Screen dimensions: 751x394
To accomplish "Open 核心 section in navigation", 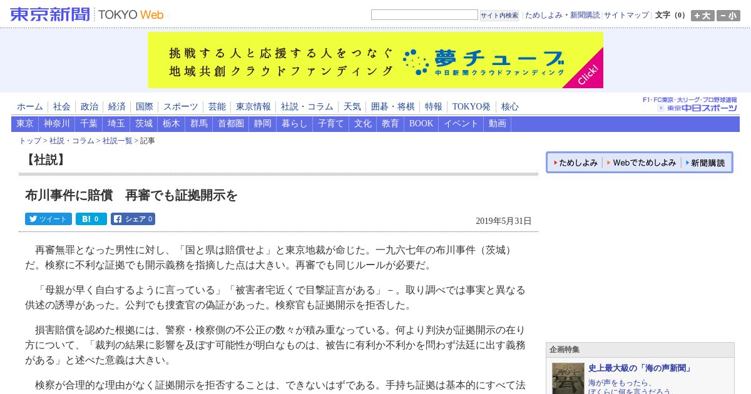I will point(510,106).
